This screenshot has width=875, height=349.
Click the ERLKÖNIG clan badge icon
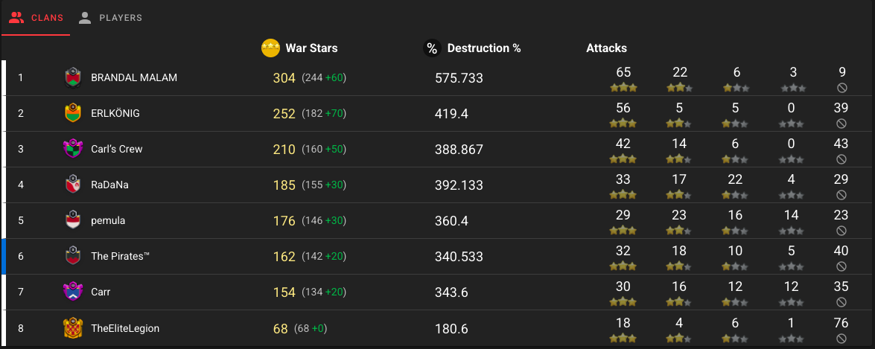point(72,113)
